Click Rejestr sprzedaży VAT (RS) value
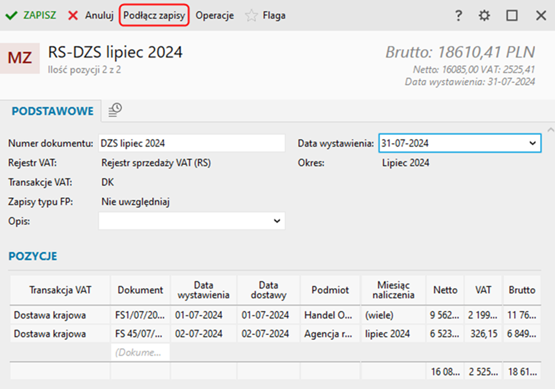The image size is (555, 389). [156, 163]
